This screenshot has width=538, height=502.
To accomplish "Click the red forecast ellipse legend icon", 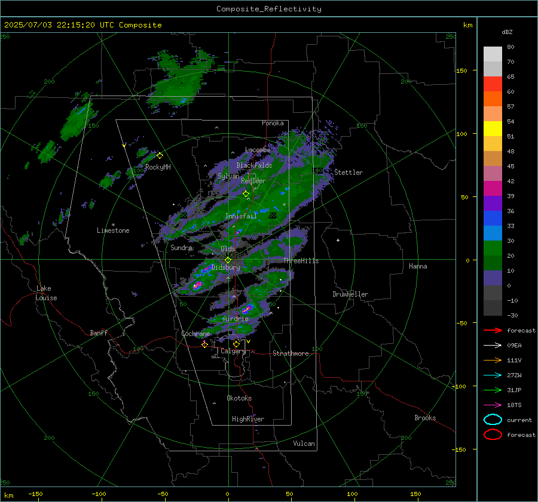I will [x=493, y=435].
